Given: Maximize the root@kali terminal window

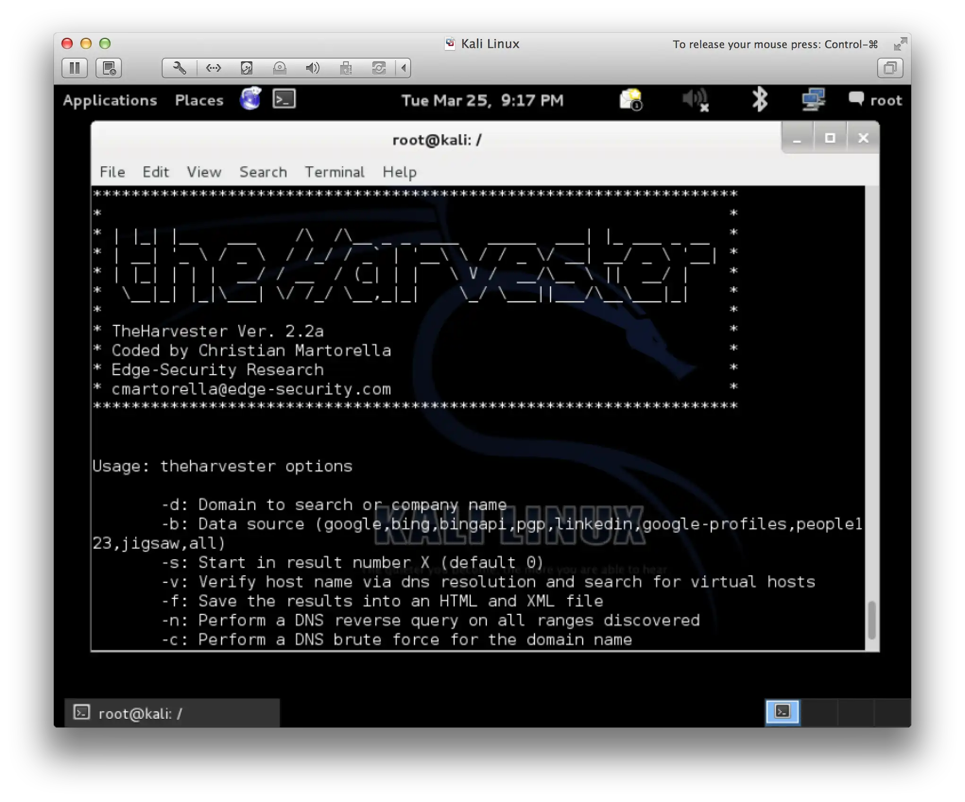Looking at the screenshot, I should (830, 138).
